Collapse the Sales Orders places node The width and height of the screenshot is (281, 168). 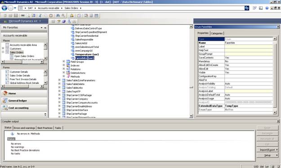coord(3,52)
